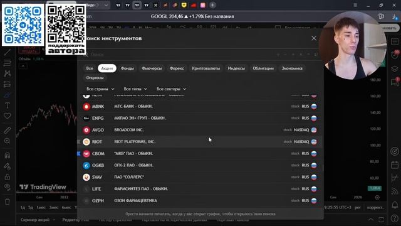This screenshot has width=401, height=226.
Task: Select the text T tool
Action: click(7, 105)
